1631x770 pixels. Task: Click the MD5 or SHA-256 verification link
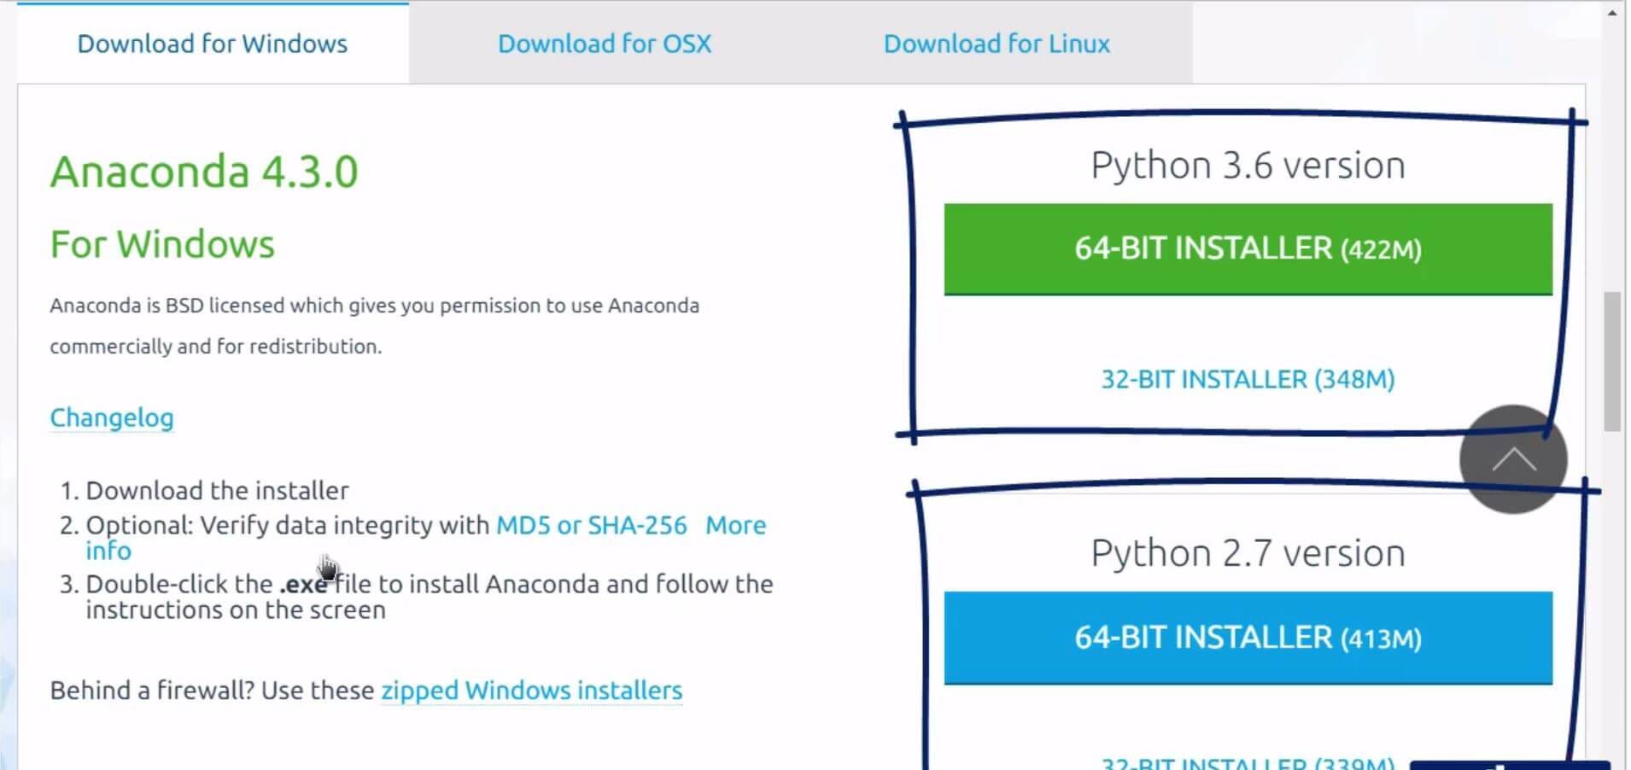pyautogui.click(x=591, y=525)
